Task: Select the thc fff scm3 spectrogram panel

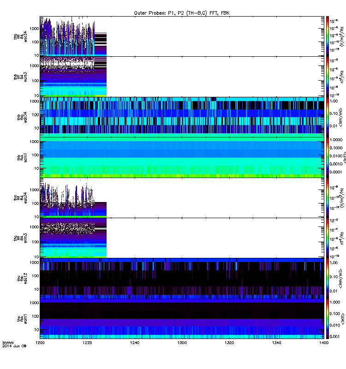Action: click(x=182, y=238)
